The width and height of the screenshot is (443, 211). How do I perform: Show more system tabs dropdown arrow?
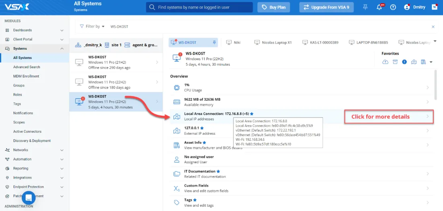pyautogui.click(x=435, y=41)
